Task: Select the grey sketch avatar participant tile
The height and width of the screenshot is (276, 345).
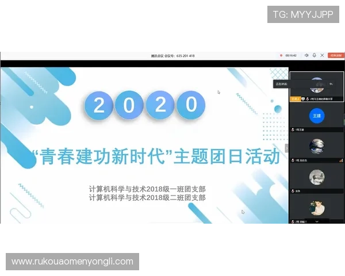Action: [x=317, y=177]
